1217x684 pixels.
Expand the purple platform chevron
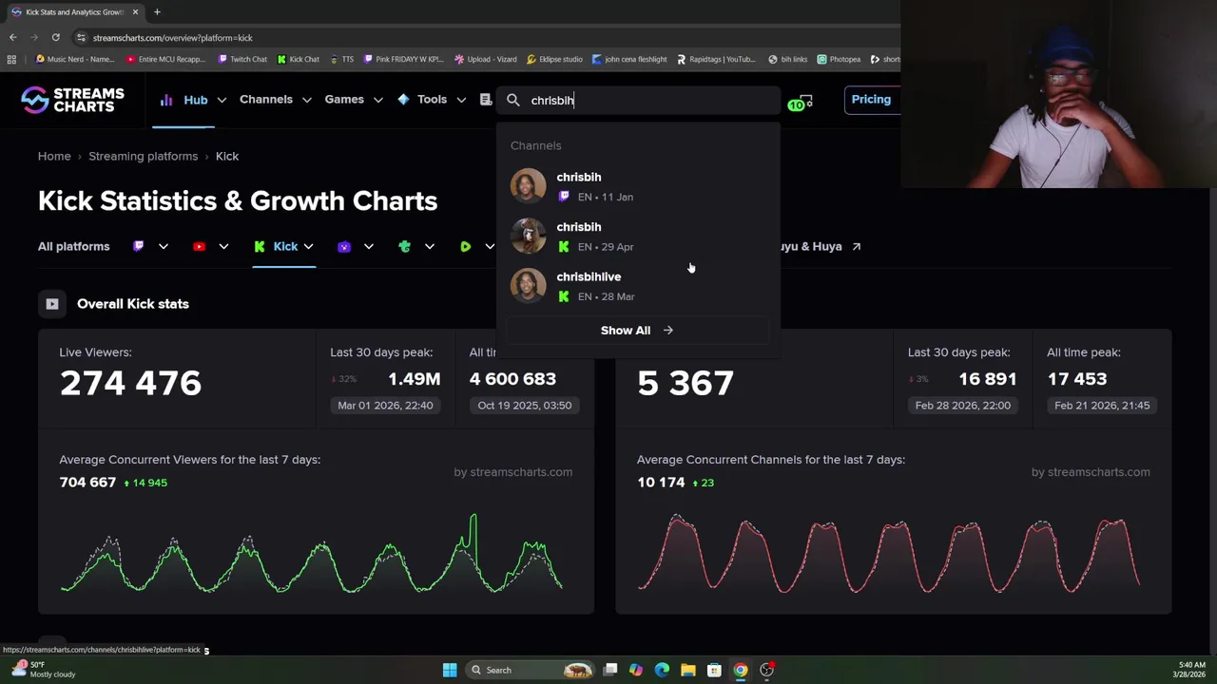coord(369,247)
